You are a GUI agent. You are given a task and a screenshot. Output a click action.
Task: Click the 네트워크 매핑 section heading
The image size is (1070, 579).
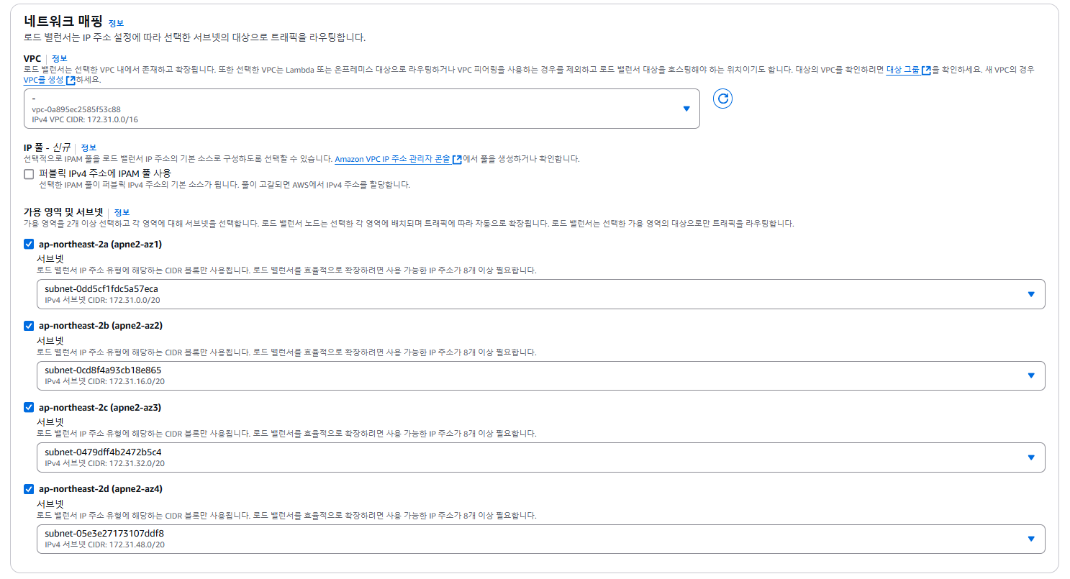click(63, 22)
